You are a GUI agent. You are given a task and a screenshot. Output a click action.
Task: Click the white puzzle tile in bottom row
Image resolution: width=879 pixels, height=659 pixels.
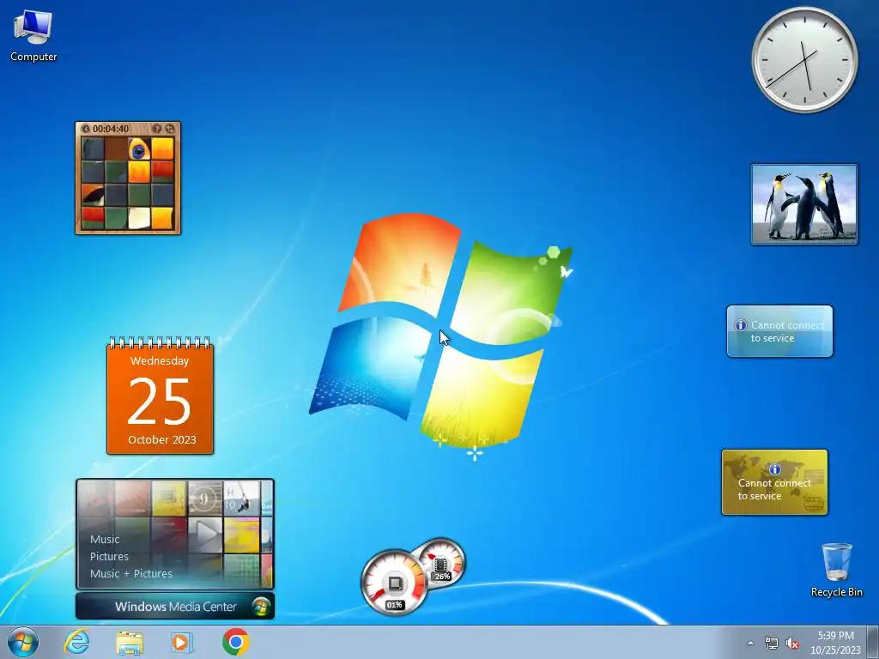pos(139,218)
